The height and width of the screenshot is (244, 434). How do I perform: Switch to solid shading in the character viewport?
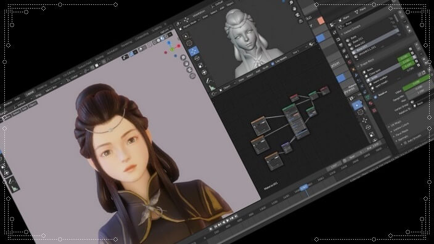[x=158, y=41]
